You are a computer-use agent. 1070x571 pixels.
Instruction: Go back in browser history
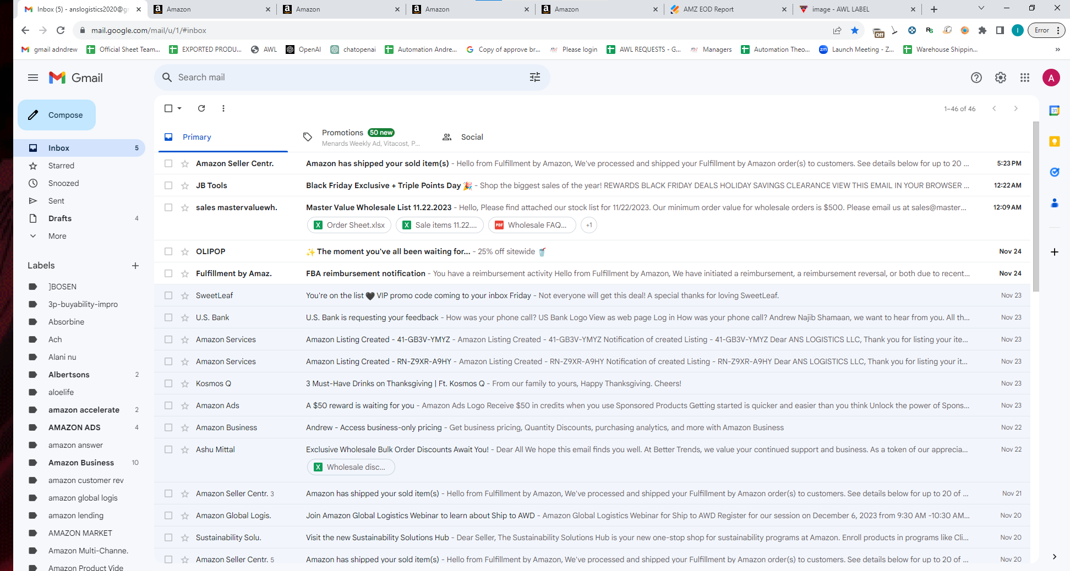(x=25, y=30)
